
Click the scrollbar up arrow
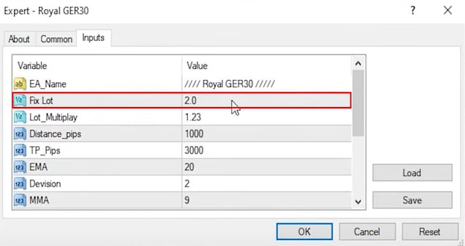[358, 63]
